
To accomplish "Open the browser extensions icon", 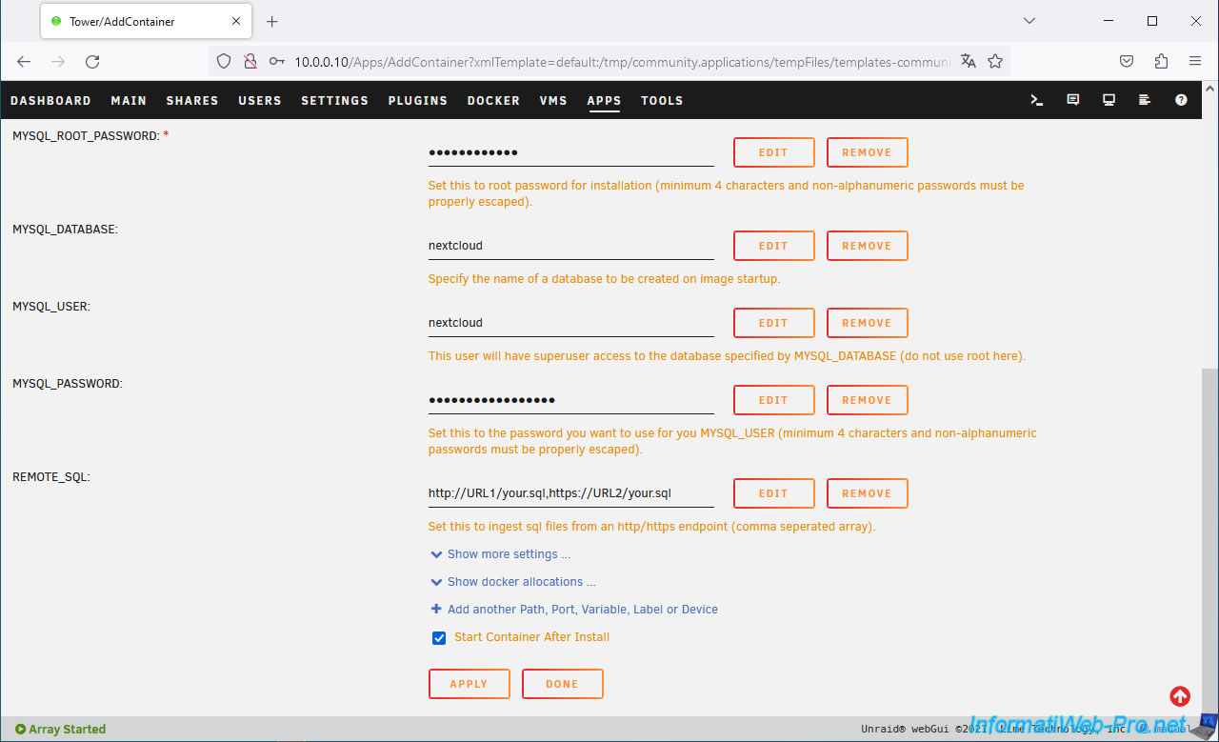I will (1161, 61).
